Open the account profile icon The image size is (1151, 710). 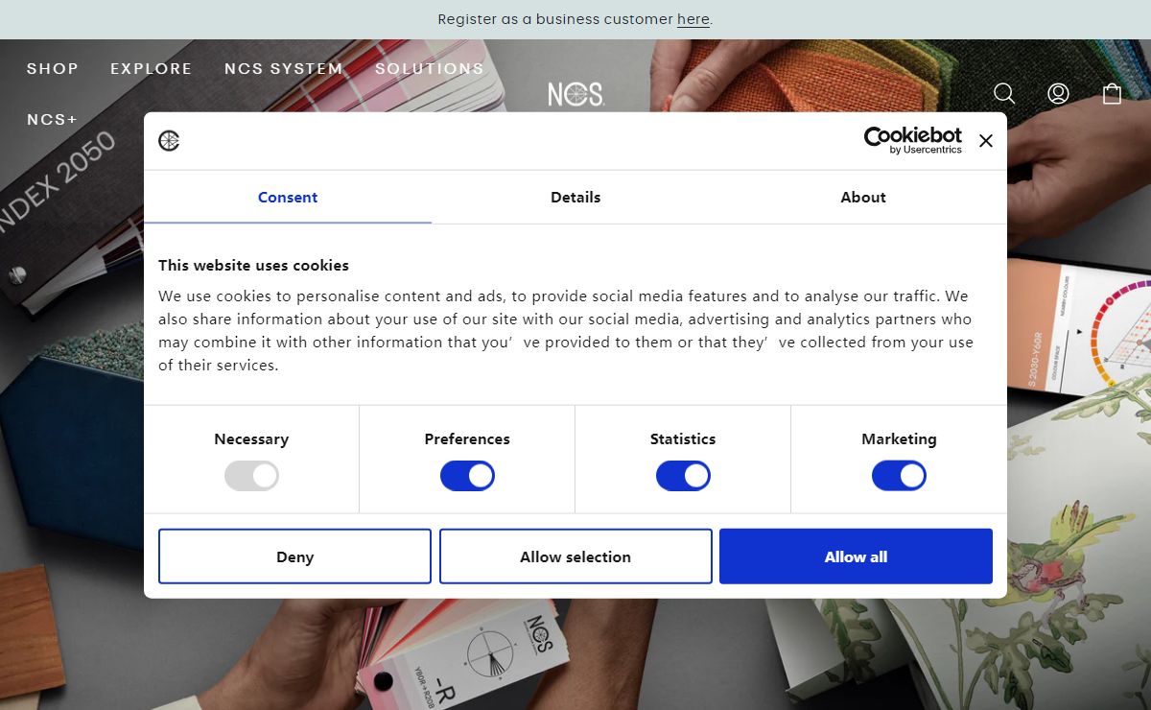1058,93
